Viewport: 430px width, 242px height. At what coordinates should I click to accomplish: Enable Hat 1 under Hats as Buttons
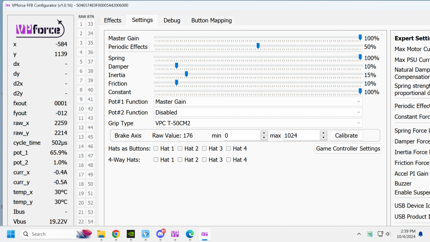point(156,149)
